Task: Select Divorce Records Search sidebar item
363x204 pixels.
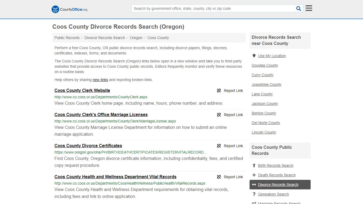Action: point(280,185)
